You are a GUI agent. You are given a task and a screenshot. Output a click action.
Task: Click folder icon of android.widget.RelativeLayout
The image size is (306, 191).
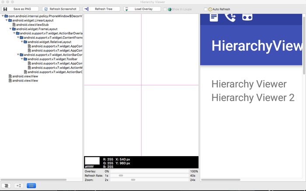tap(25, 42)
